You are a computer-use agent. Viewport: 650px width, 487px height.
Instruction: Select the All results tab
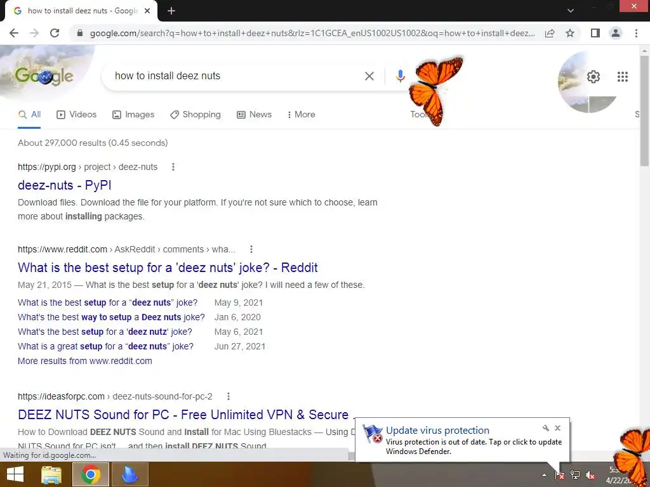click(29, 115)
